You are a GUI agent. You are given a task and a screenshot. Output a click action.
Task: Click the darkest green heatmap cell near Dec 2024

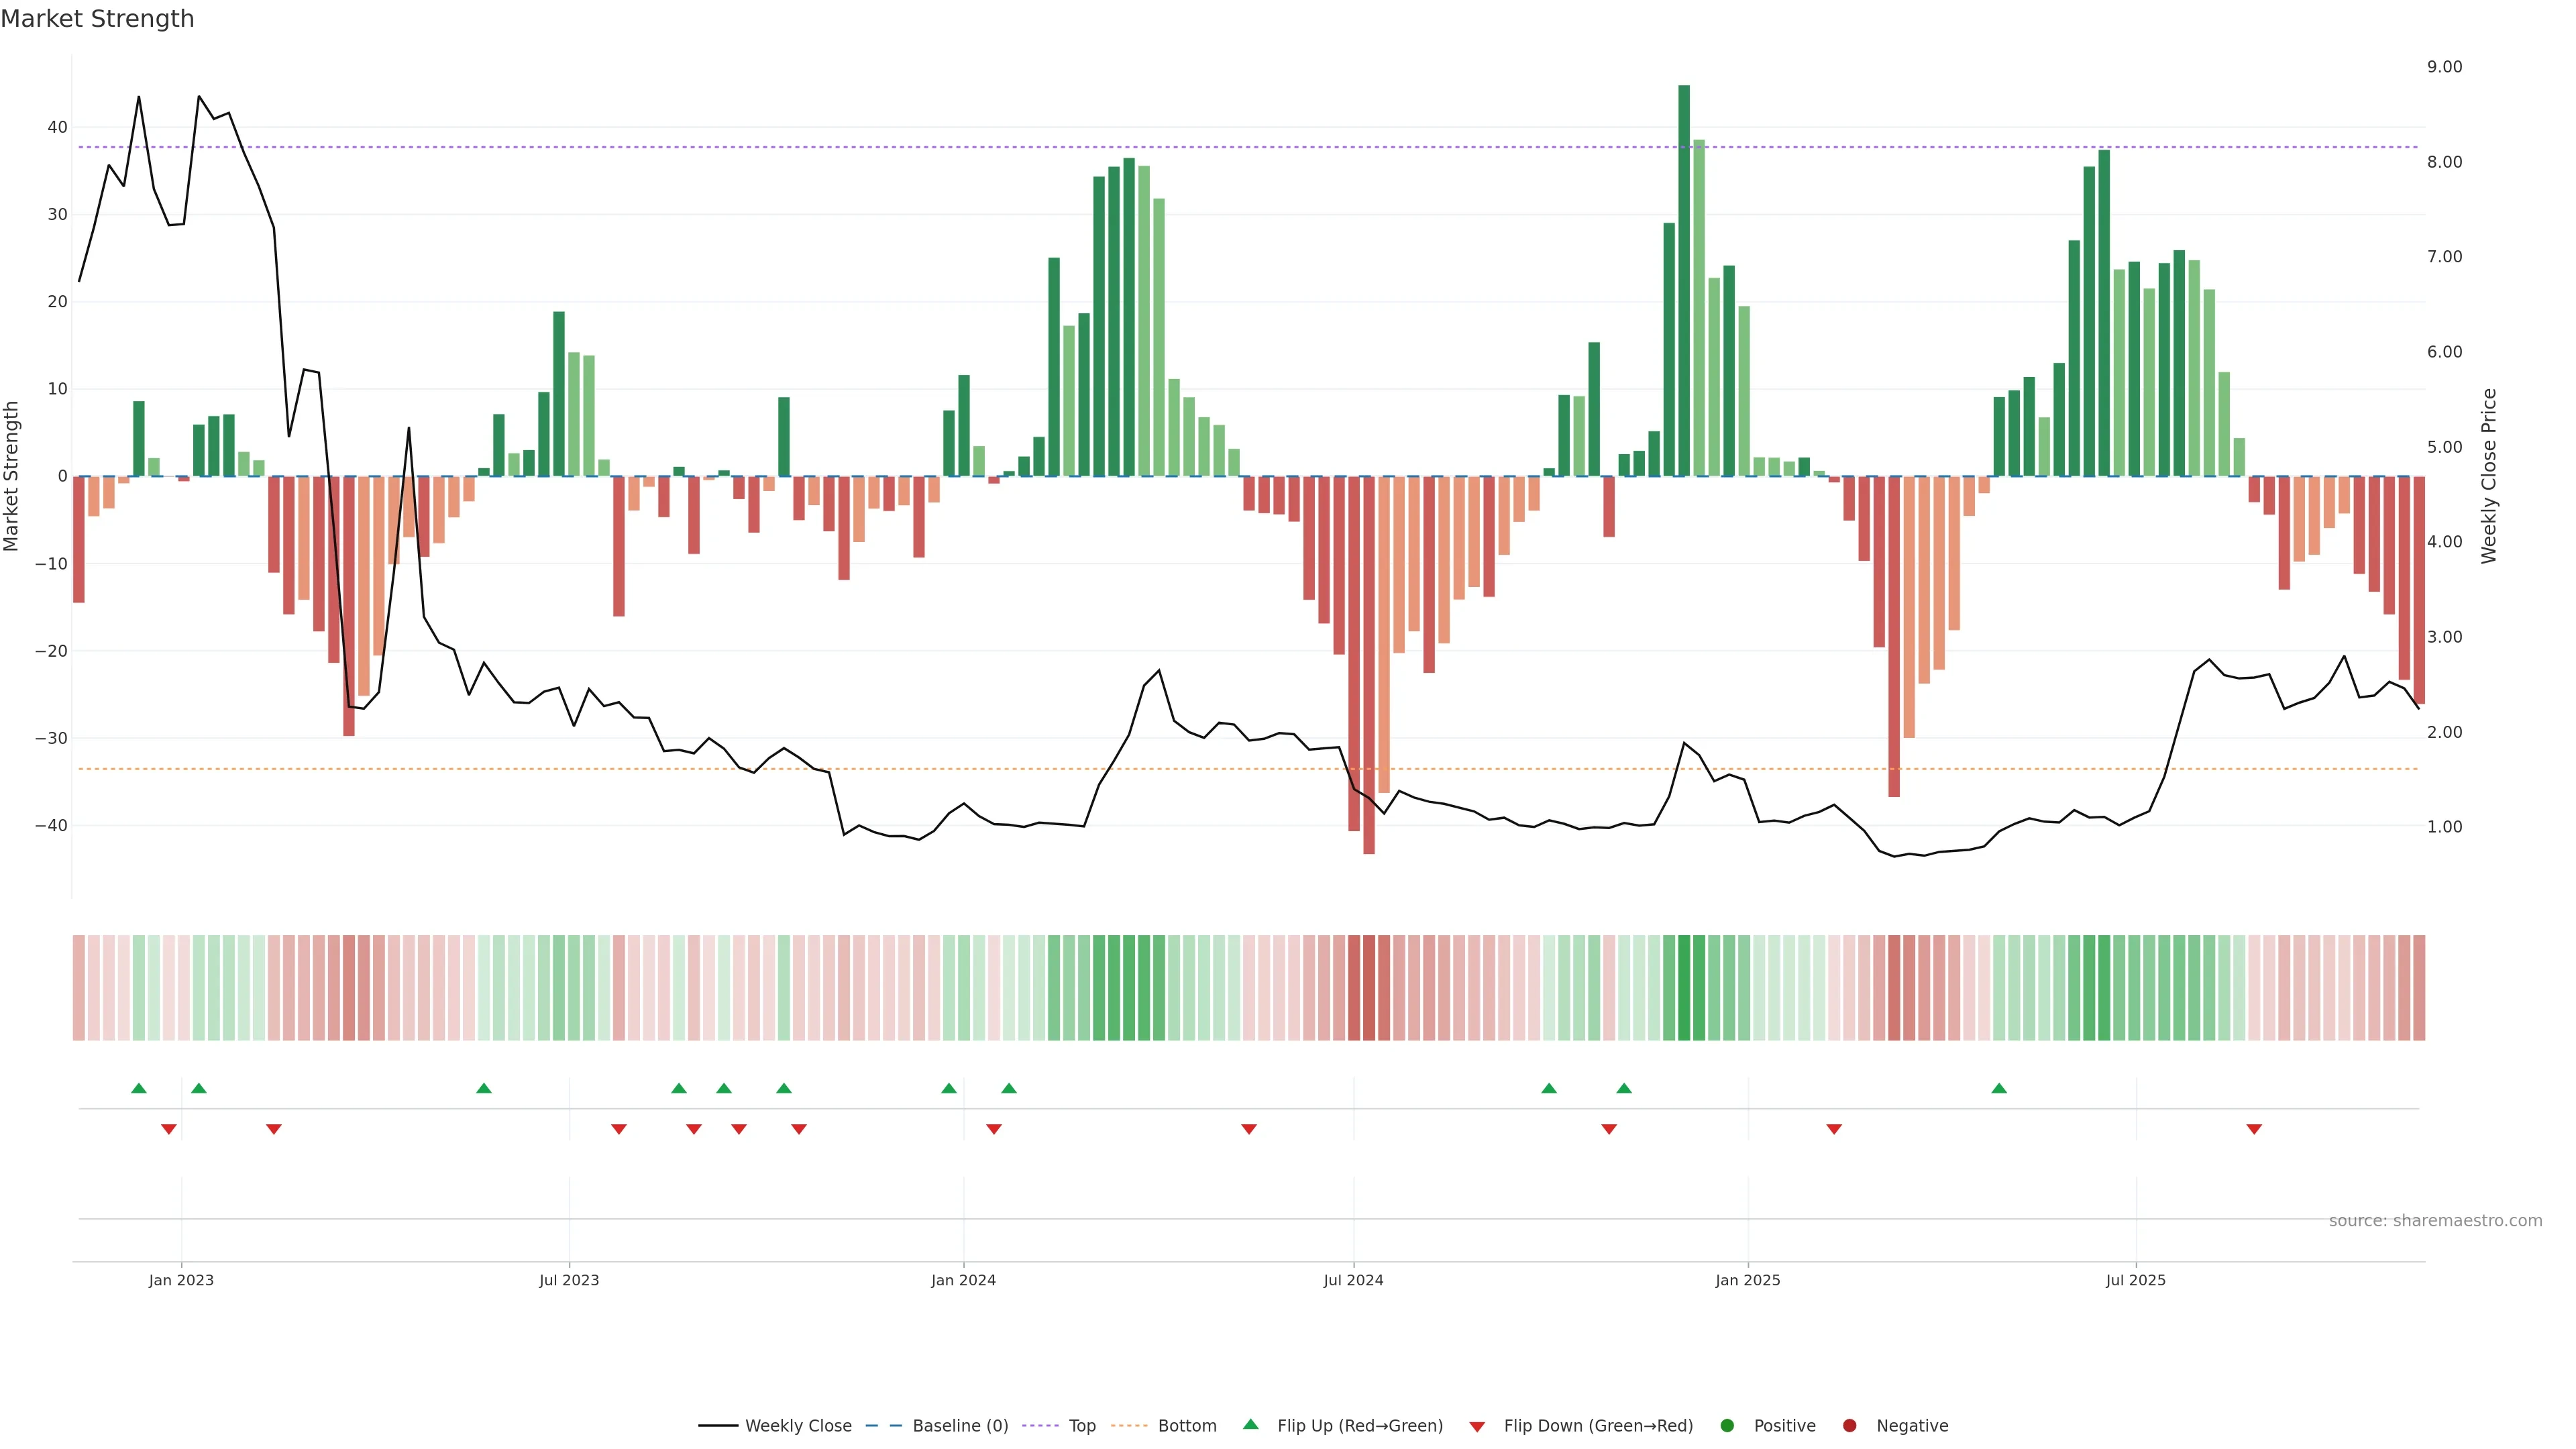(x=1684, y=988)
